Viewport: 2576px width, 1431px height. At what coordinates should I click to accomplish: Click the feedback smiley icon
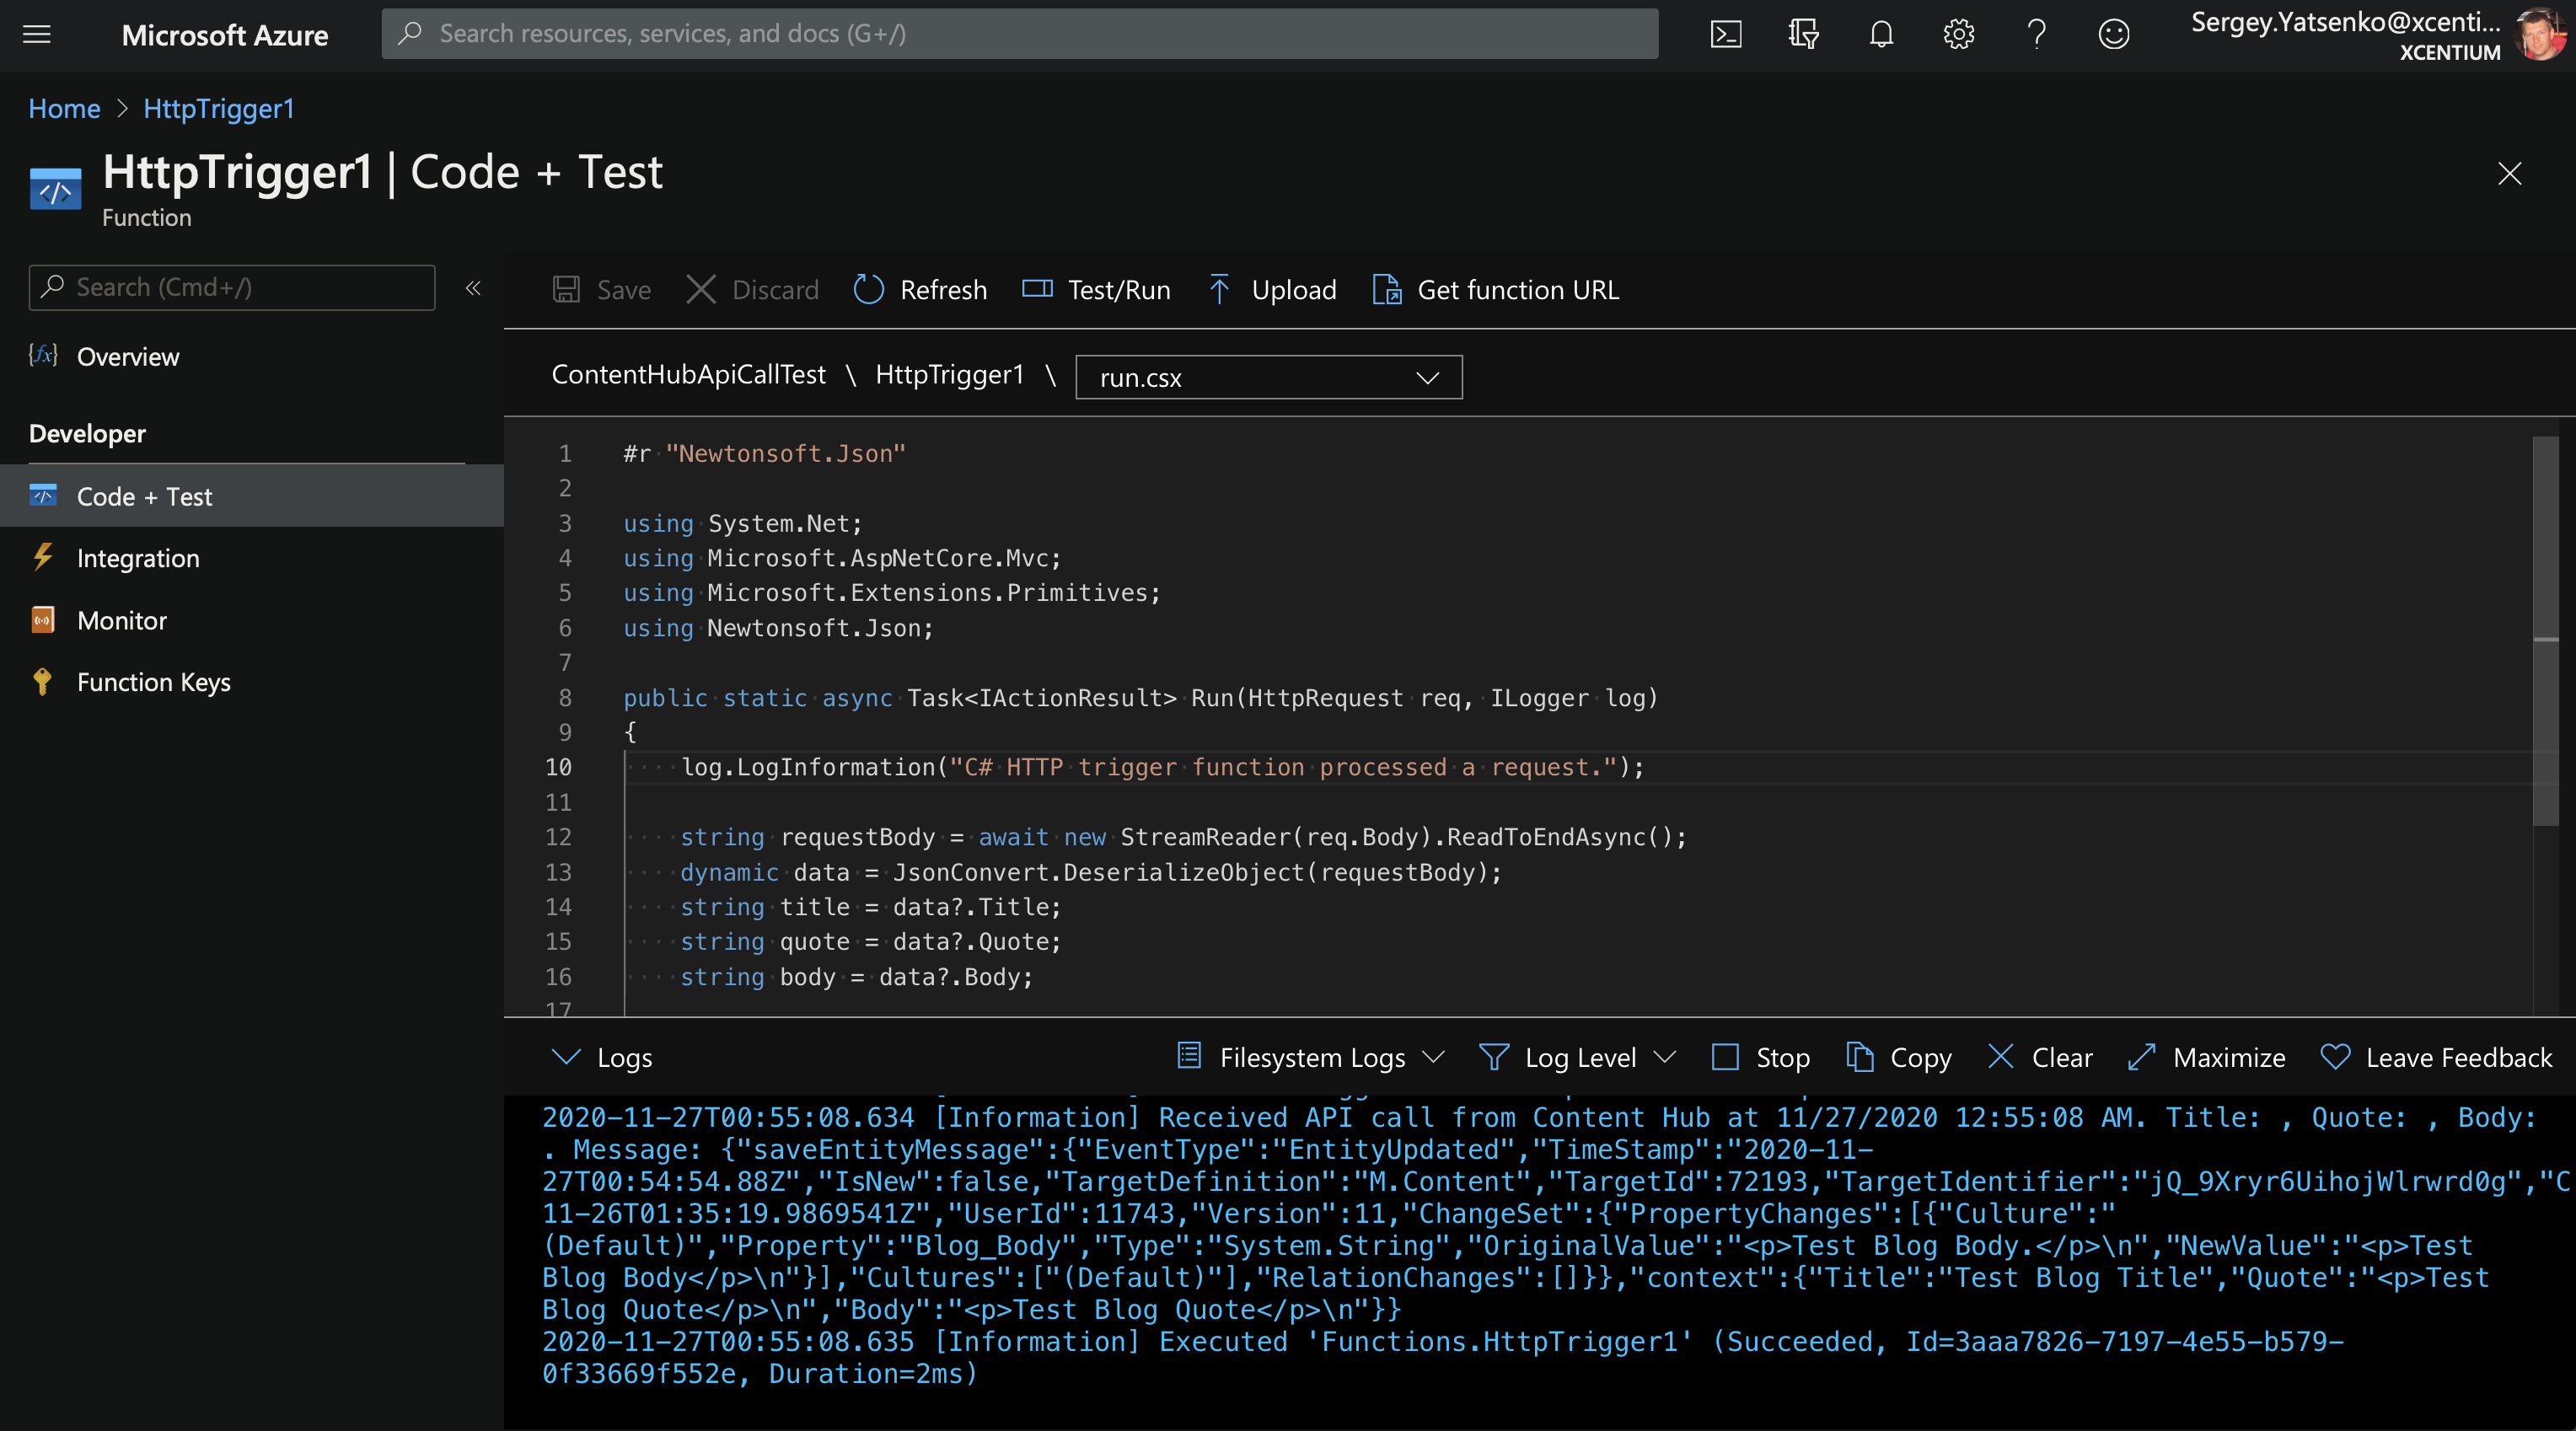2113,35
